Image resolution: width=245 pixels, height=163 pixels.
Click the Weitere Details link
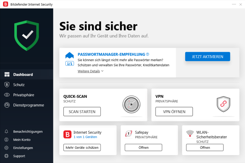point(89,71)
